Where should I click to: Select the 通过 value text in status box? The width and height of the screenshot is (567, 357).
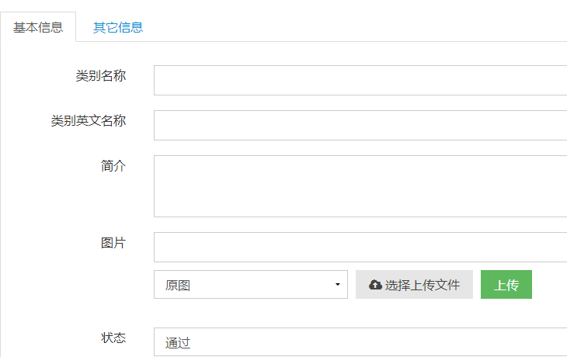coord(178,342)
